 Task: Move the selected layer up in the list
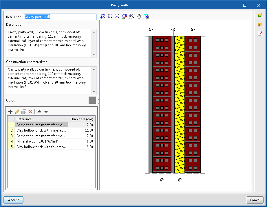pos(39,112)
